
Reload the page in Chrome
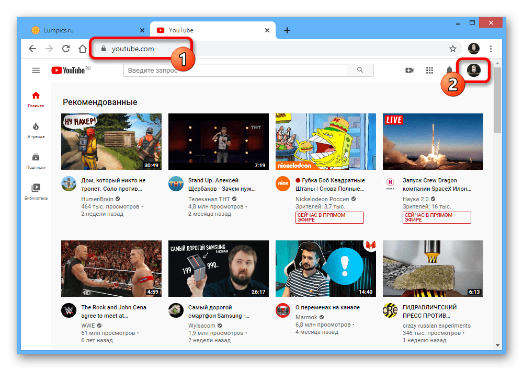(x=66, y=49)
